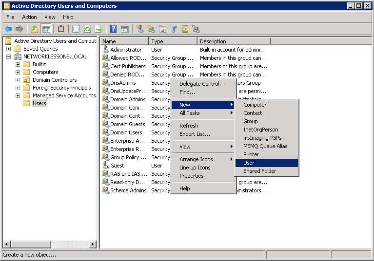Image resolution: width=374 pixels, height=261 pixels.
Task: Open the All Tasks submenu
Action: click(203, 113)
